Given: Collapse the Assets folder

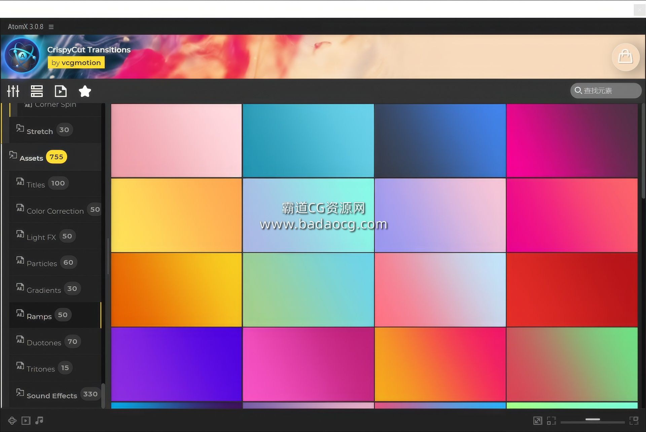Looking at the screenshot, I should pyautogui.click(x=52, y=157).
